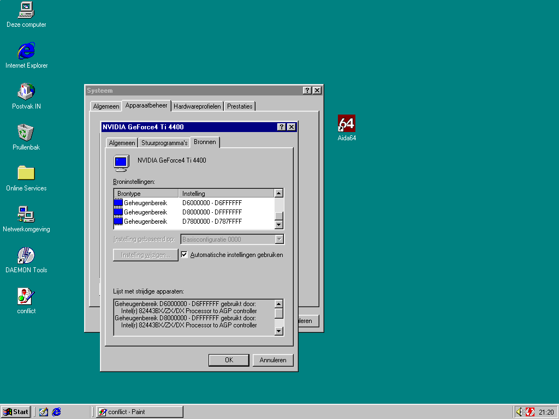This screenshot has width=559, height=419.
Task: Toggle Automatische instellingen gebruiken checkbox
Action: coord(185,254)
